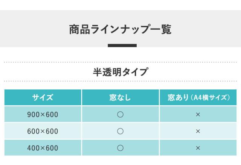
Task: Click cross mark in 600×600 row
Action: click(x=198, y=131)
